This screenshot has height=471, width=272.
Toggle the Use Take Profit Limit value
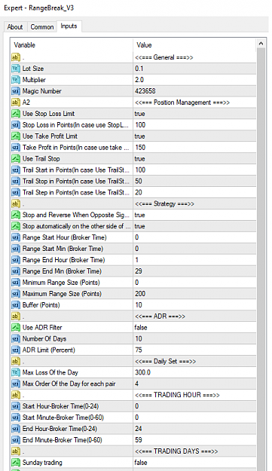(194, 136)
